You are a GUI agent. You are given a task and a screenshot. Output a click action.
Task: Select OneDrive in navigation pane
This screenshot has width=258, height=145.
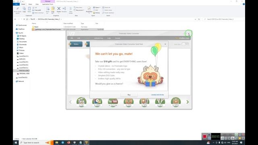(20, 29)
